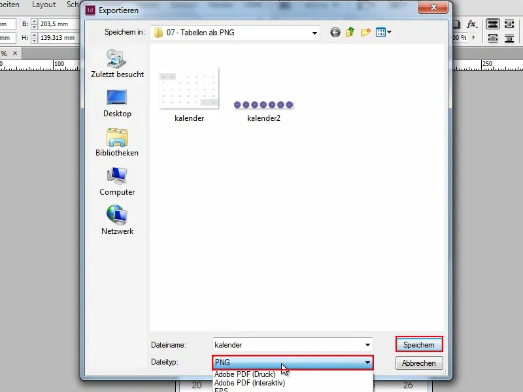Close the document tab with X
The image size is (523, 392).
tap(15, 53)
